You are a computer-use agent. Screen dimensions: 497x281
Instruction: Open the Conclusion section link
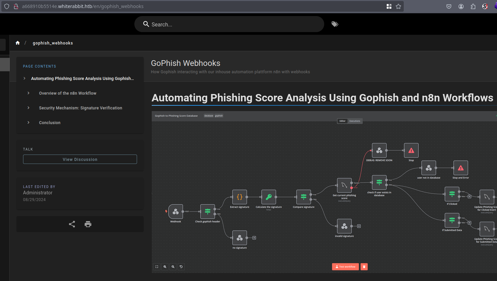coord(50,122)
